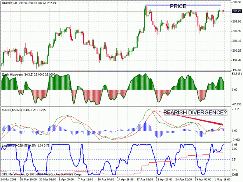Viewport: 243px width, 182px height.
Task: Click the -0.962 MACD scale value
Action: pos(236,140)
